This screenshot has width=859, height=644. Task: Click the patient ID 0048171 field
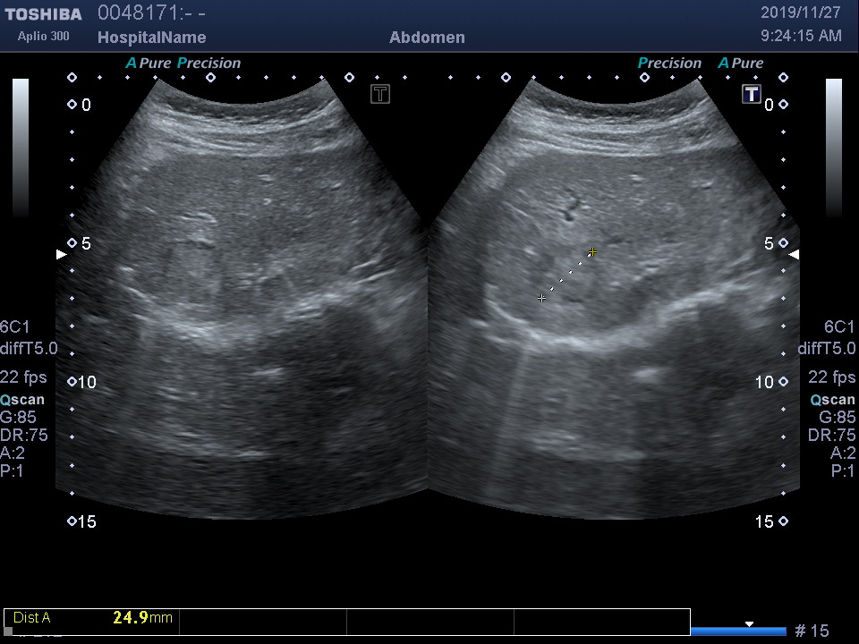click(152, 13)
